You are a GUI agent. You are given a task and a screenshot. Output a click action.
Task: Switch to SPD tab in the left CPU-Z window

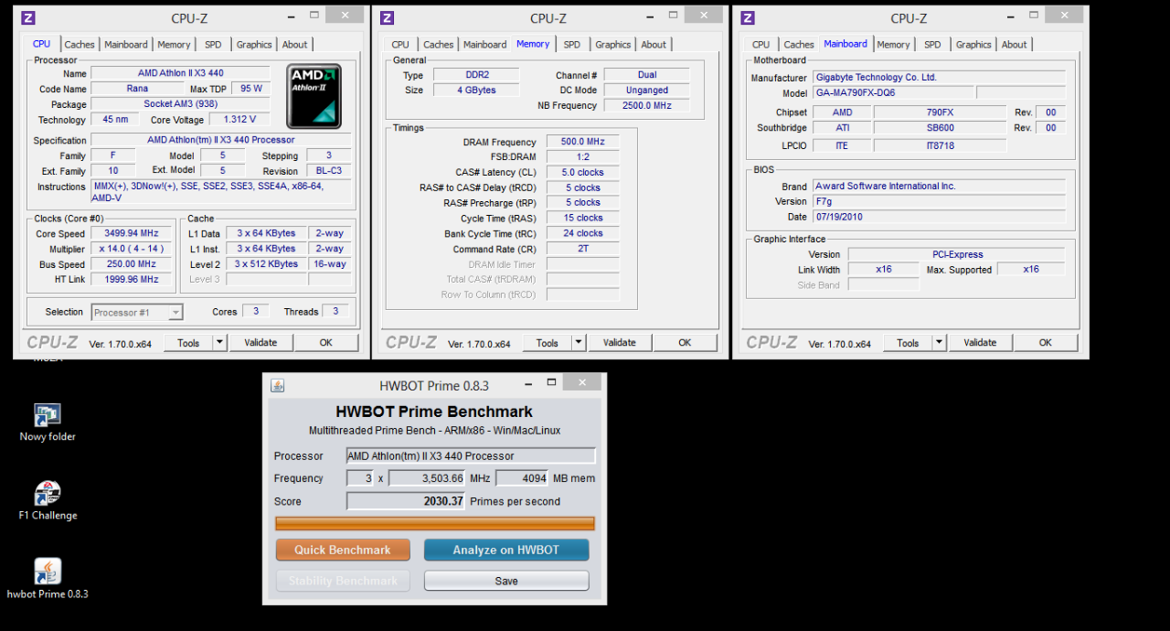click(213, 44)
